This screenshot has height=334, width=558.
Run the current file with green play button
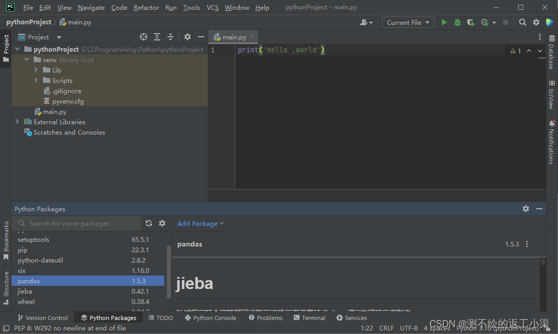[444, 22]
